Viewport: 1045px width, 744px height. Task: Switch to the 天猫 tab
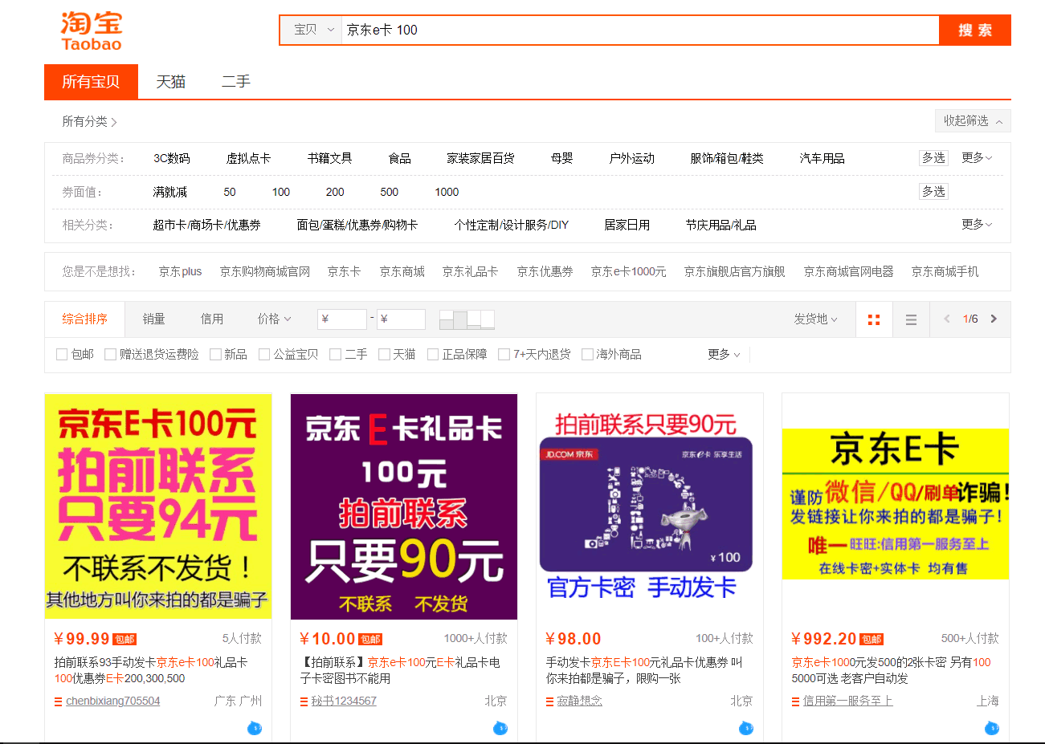tap(170, 82)
